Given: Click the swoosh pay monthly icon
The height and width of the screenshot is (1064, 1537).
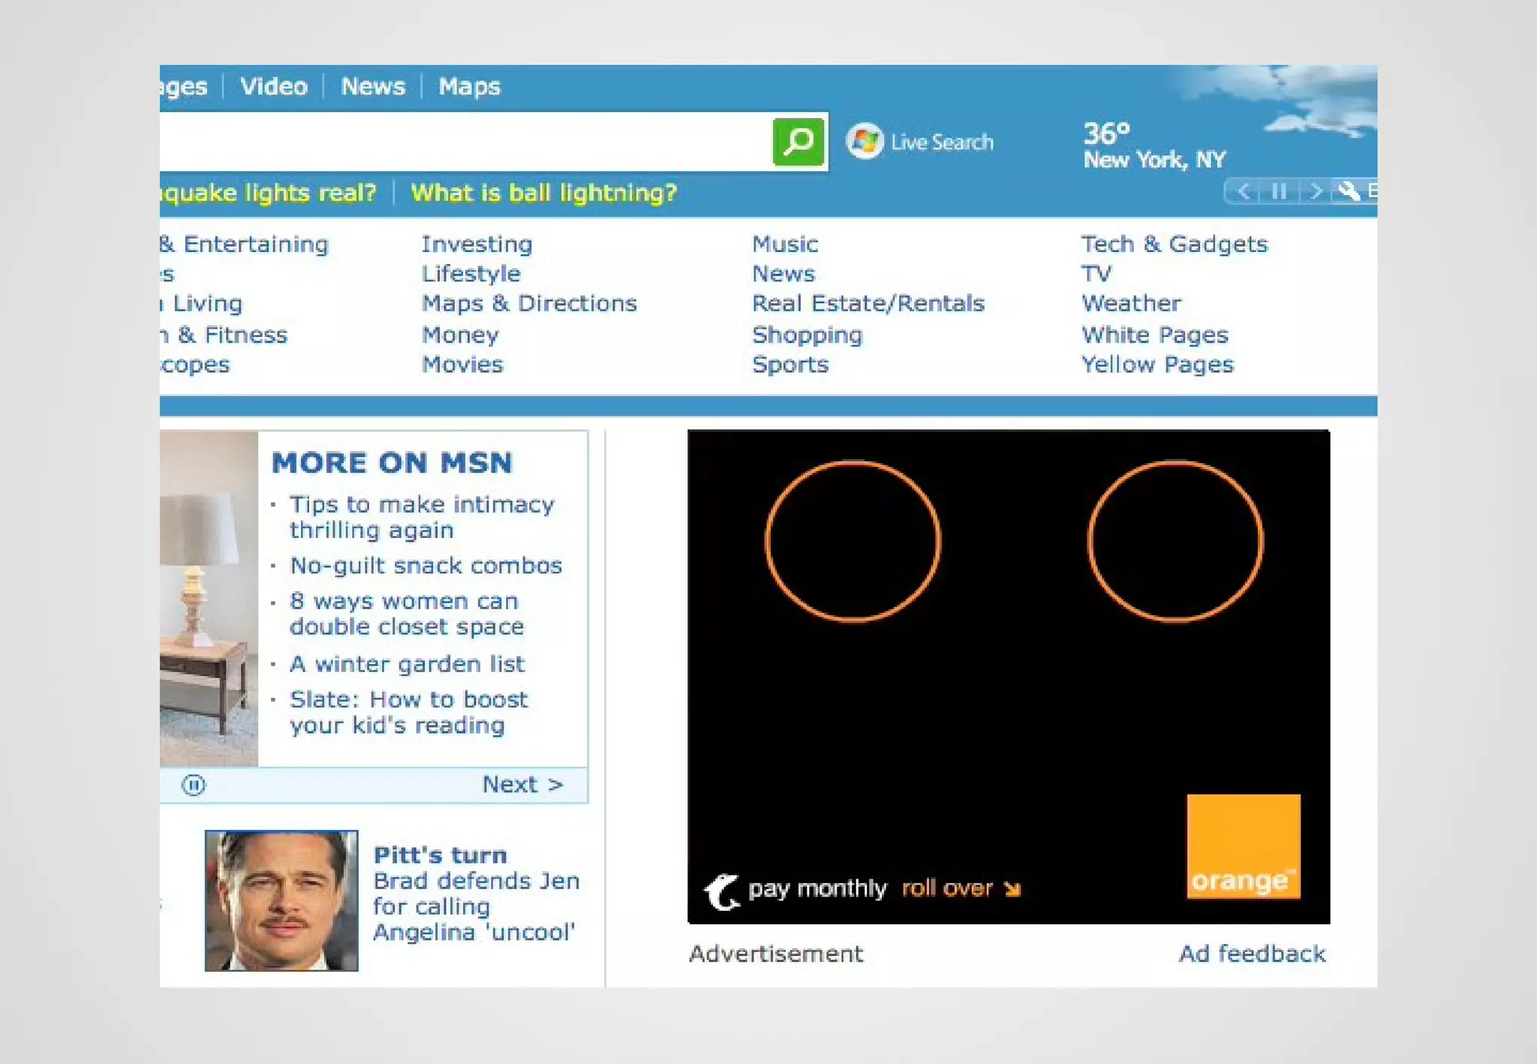Looking at the screenshot, I should 722,891.
